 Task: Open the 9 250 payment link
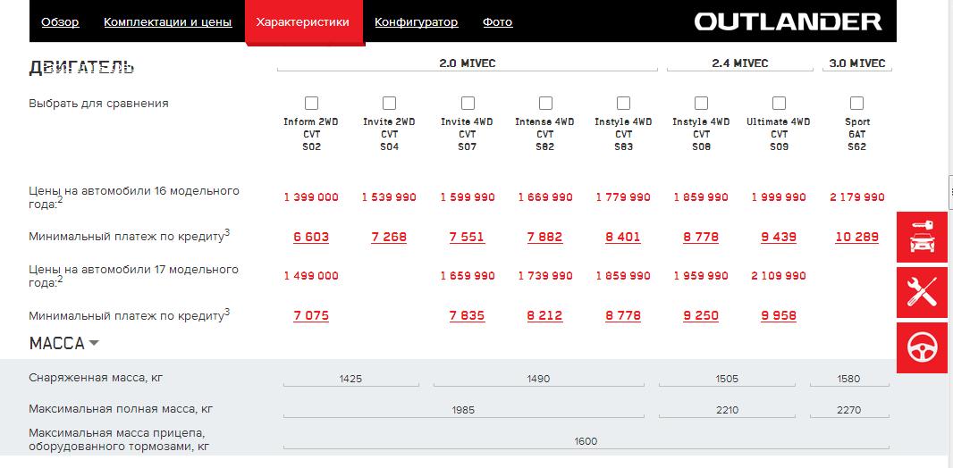coord(701,315)
